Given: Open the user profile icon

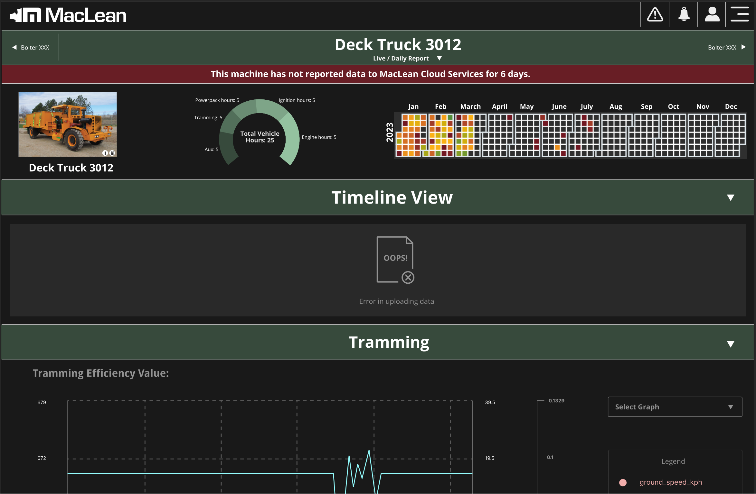Looking at the screenshot, I should pos(712,15).
